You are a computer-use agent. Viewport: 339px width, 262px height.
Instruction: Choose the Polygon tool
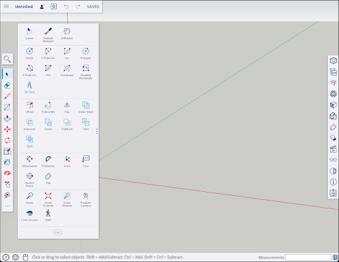click(x=85, y=54)
